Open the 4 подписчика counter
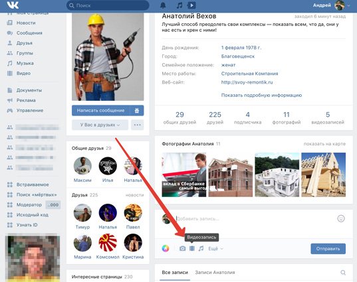The image size is (357, 282). click(x=248, y=117)
